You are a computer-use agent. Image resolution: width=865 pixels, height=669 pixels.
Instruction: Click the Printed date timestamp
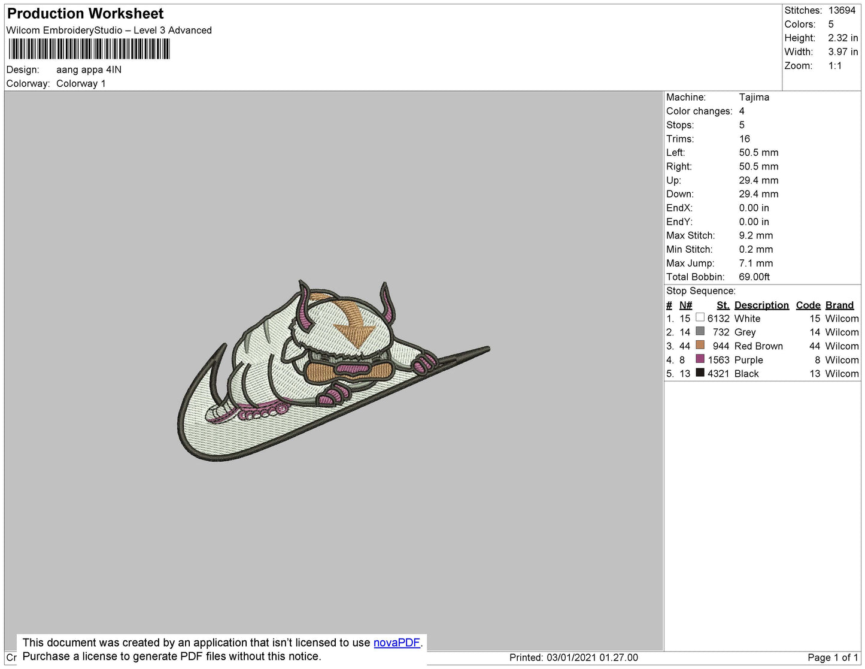click(573, 657)
